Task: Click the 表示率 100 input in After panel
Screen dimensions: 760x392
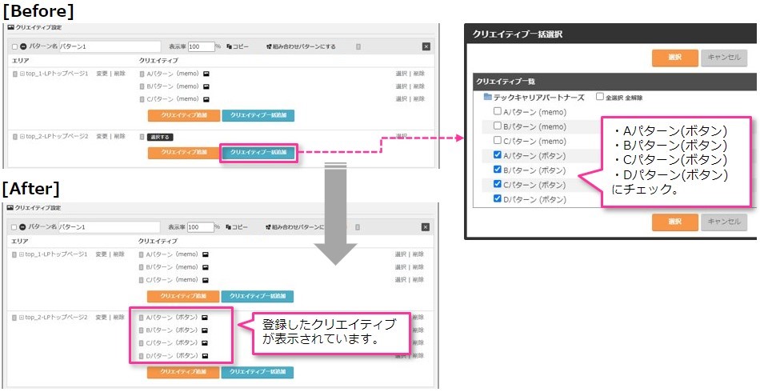Action: click(x=201, y=226)
